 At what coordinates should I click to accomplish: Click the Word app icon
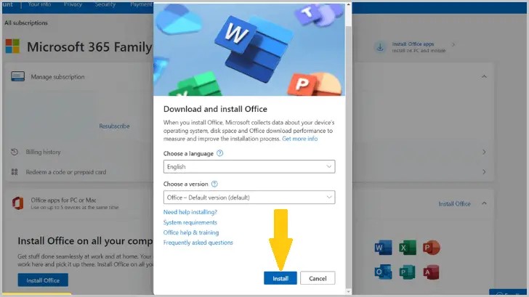pos(383,248)
